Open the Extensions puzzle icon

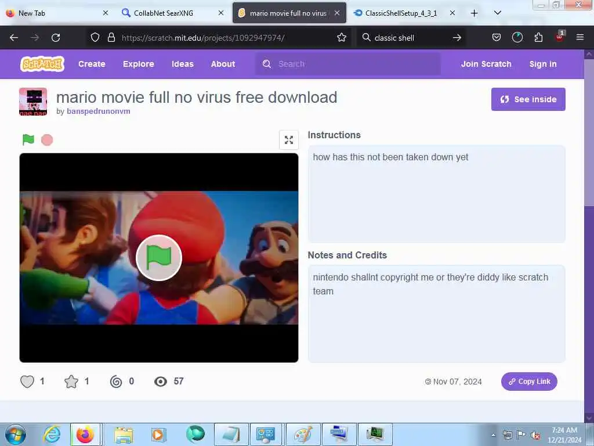(538, 37)
